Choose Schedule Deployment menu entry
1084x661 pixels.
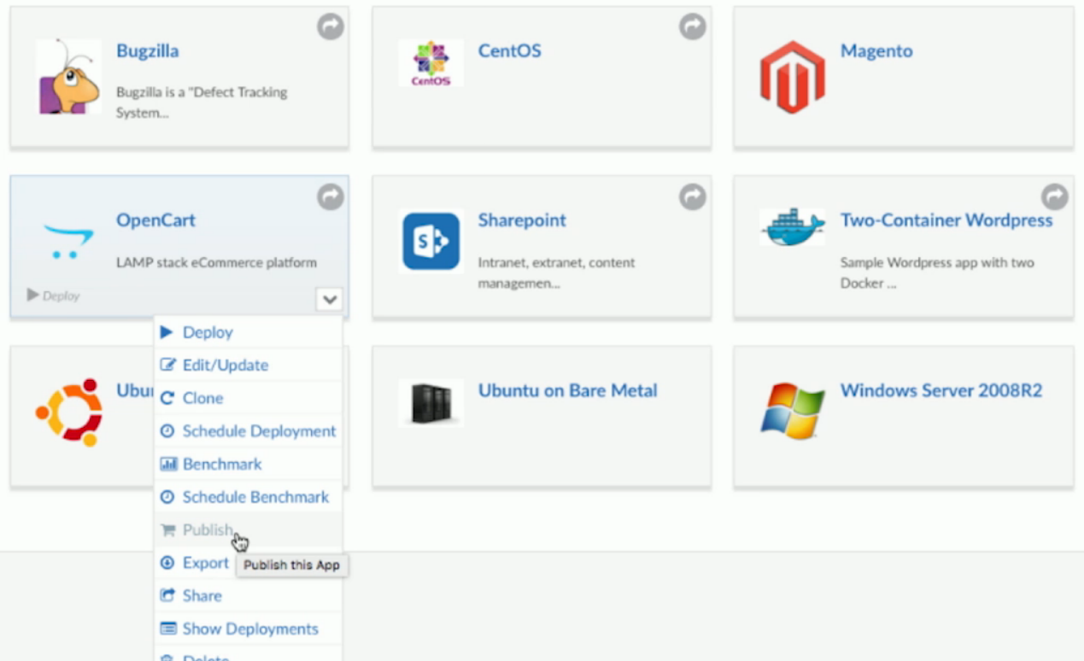pos(259,431)
